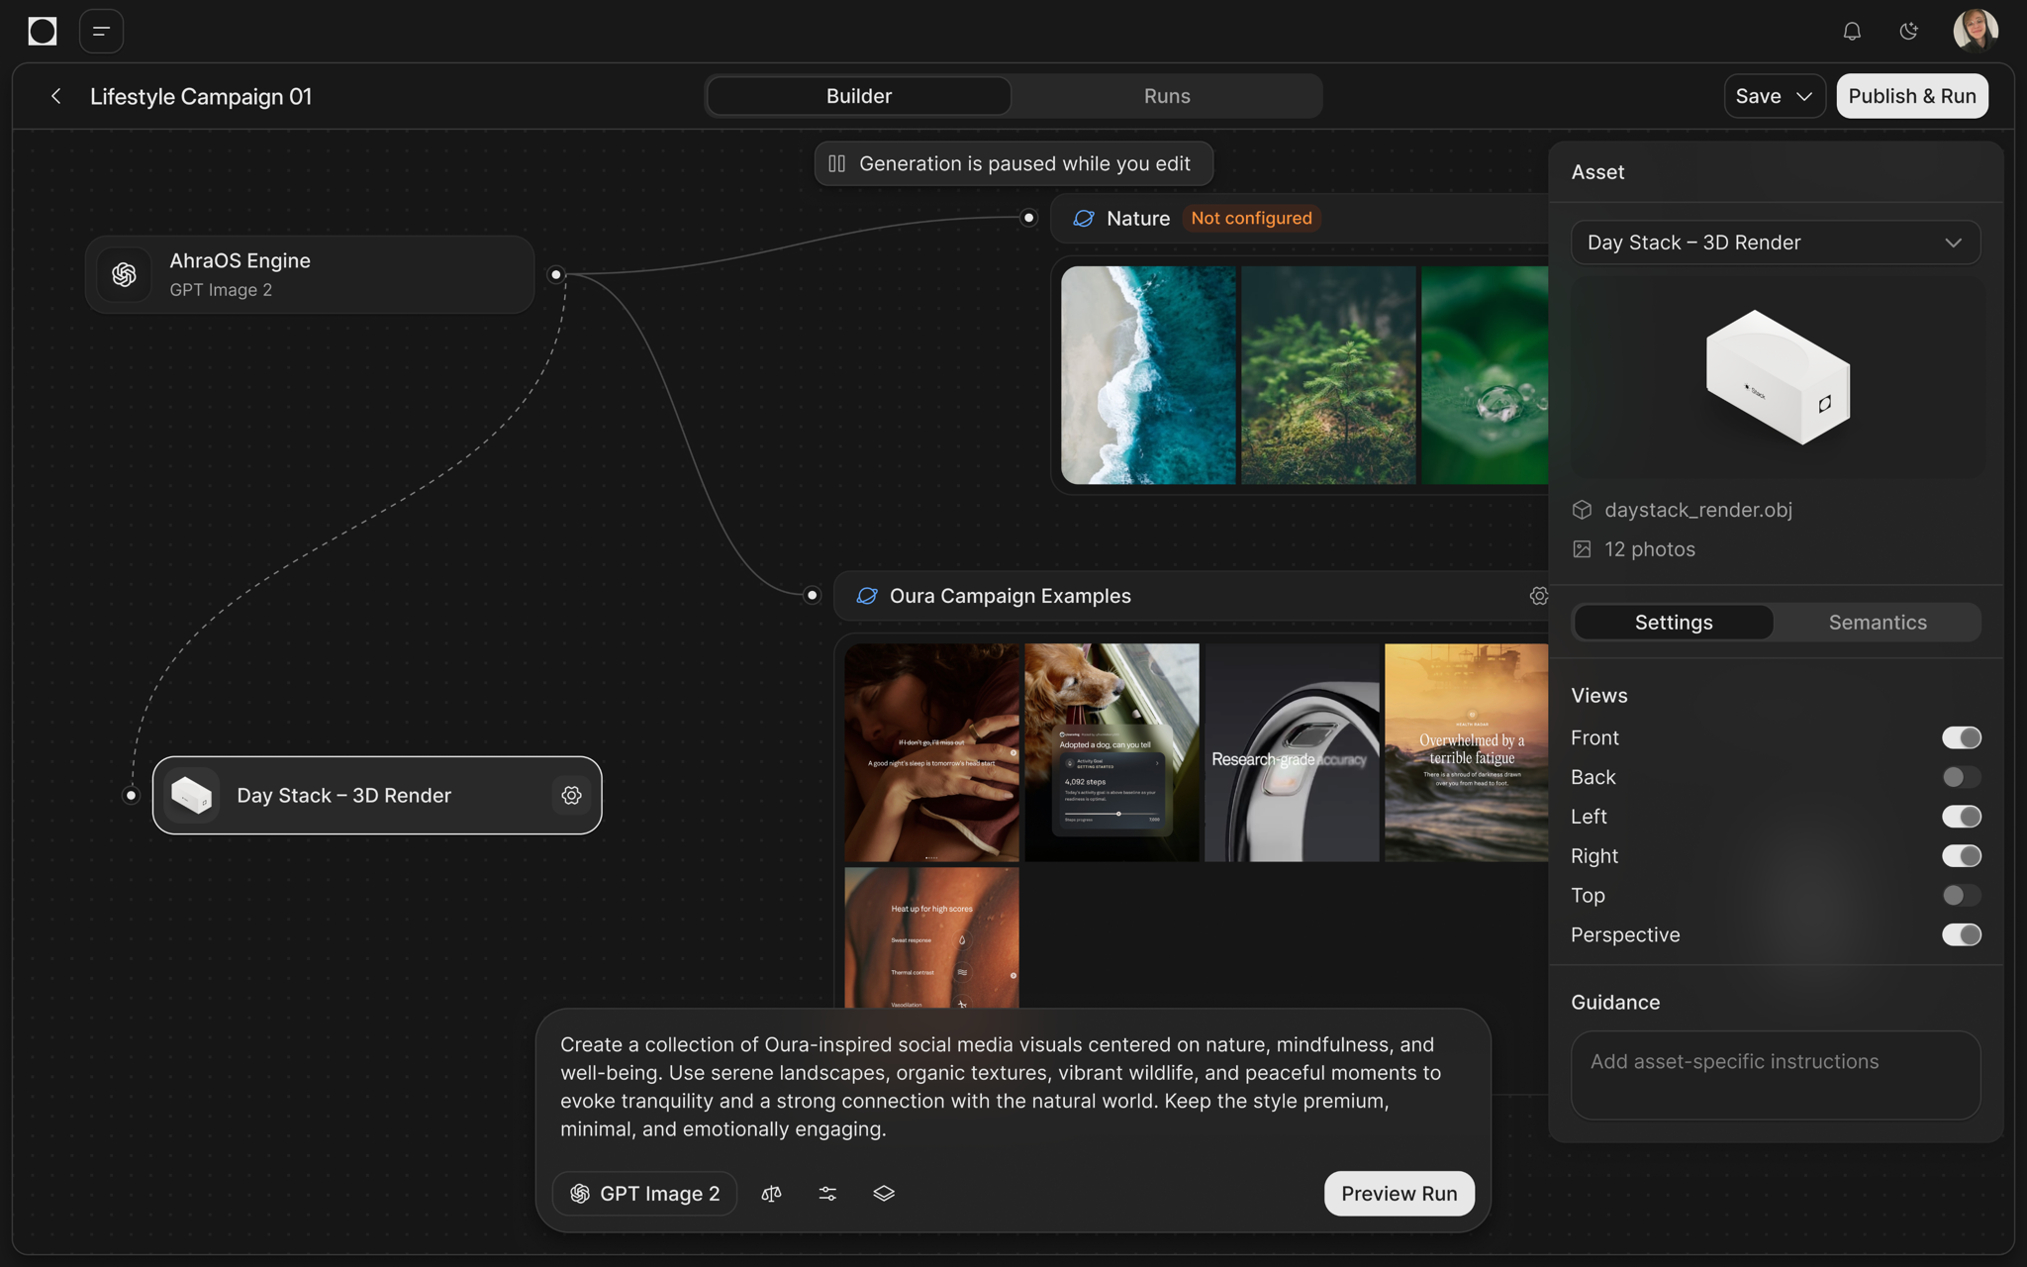Click the Oura Campaign input connector
Image resolution: width=2027 pixels, height=1267 pixels.
(813, 595)
